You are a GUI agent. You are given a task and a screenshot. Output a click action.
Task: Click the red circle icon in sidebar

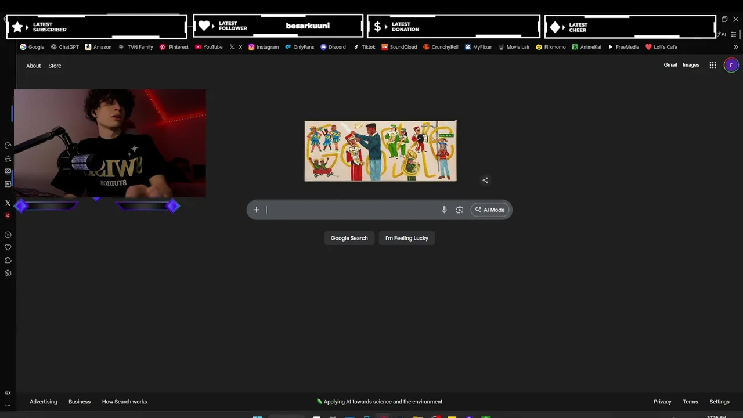(8, 215)
